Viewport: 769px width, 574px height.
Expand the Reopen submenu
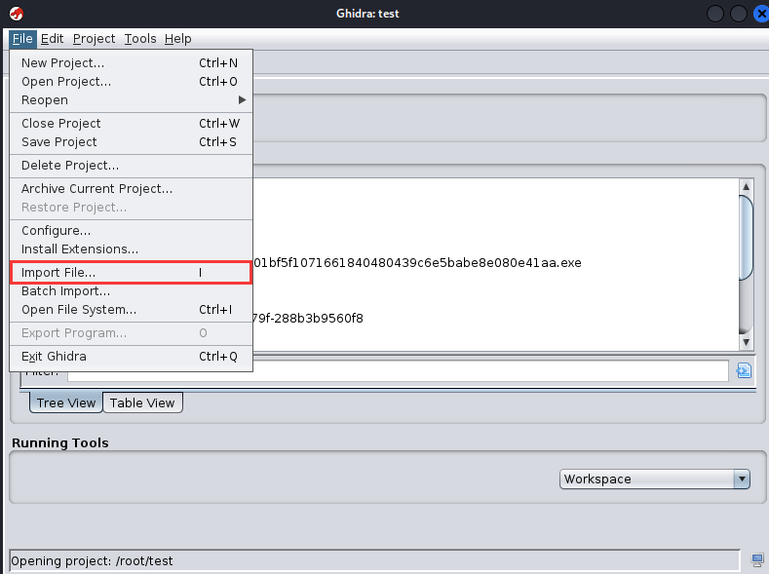(131, 100)
